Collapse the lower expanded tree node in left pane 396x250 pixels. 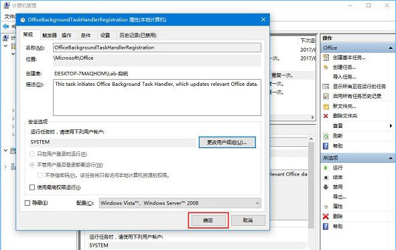tap(5, 150)
